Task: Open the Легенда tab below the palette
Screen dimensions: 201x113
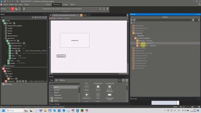Action: click(57, 104)
